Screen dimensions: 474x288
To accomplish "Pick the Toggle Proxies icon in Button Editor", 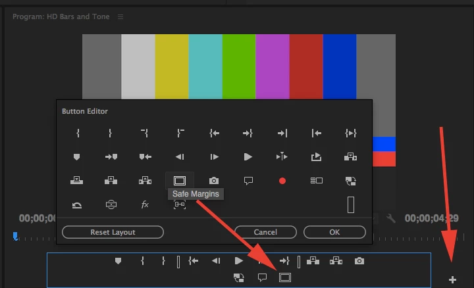I will tap(351, 181).
